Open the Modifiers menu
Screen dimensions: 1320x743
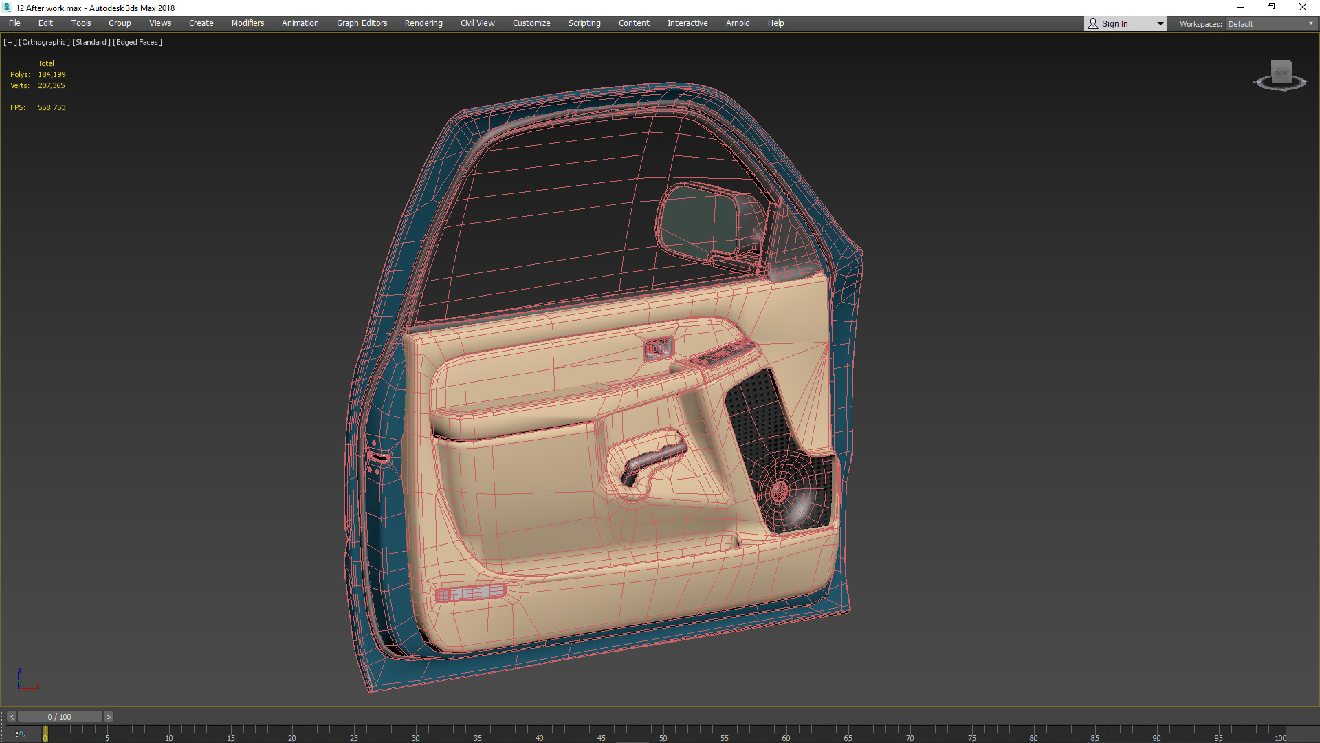point(247,23)
